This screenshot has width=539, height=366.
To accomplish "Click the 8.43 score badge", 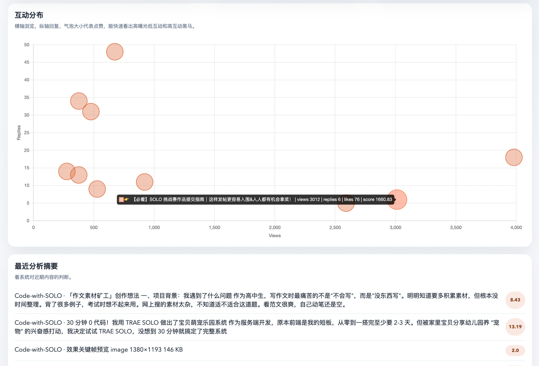I will pos(515,300).
